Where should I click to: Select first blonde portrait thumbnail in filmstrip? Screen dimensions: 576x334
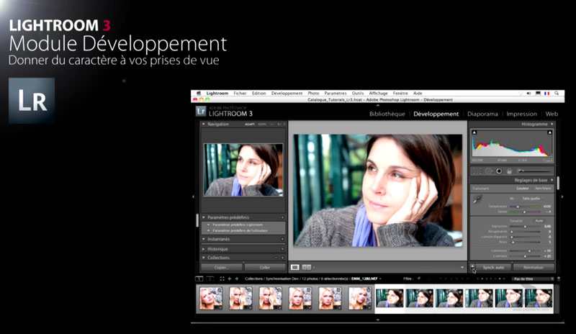pyautogui.click(x=211, y=298)
